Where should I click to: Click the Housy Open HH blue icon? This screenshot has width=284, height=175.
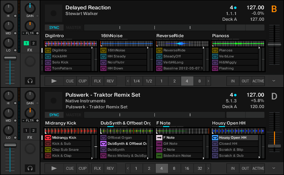(x=215, y=138)
